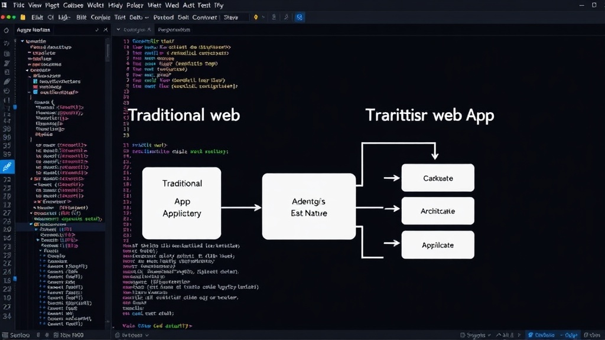
Task: Select the tree file with the red icon
Action: pos(47,87)
